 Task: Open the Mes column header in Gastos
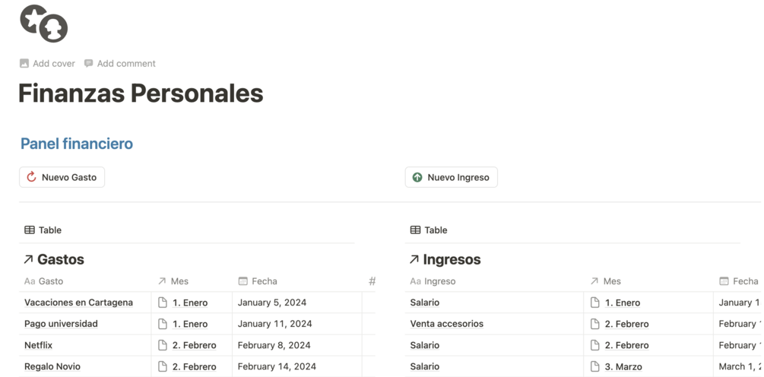pos(179,281)
